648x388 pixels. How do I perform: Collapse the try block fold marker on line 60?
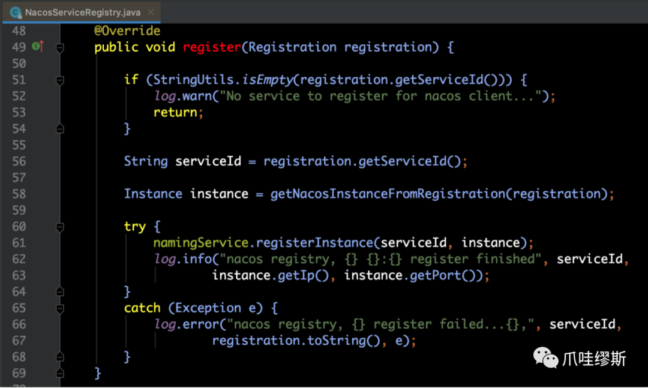click(x=60, y=227)
